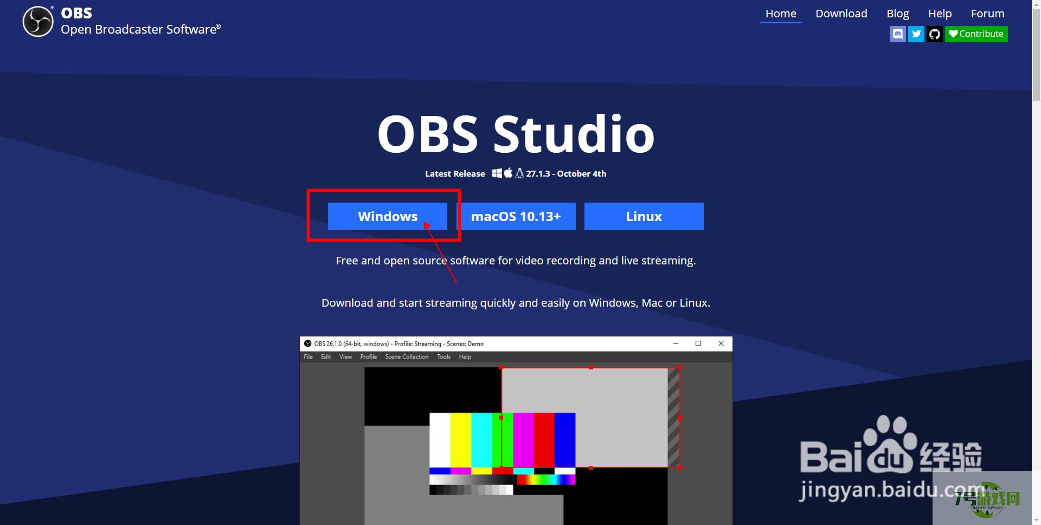This screenshot has height=525, width=1041.
Task: Click the Linux penguin icon near Latest Release
Action: pos(519,173)
